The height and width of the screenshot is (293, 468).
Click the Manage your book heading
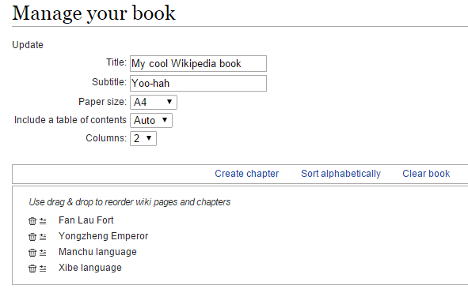click(93, 13)
